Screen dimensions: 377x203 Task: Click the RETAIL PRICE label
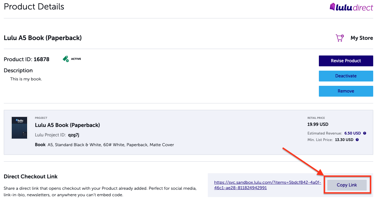point(316,118)
